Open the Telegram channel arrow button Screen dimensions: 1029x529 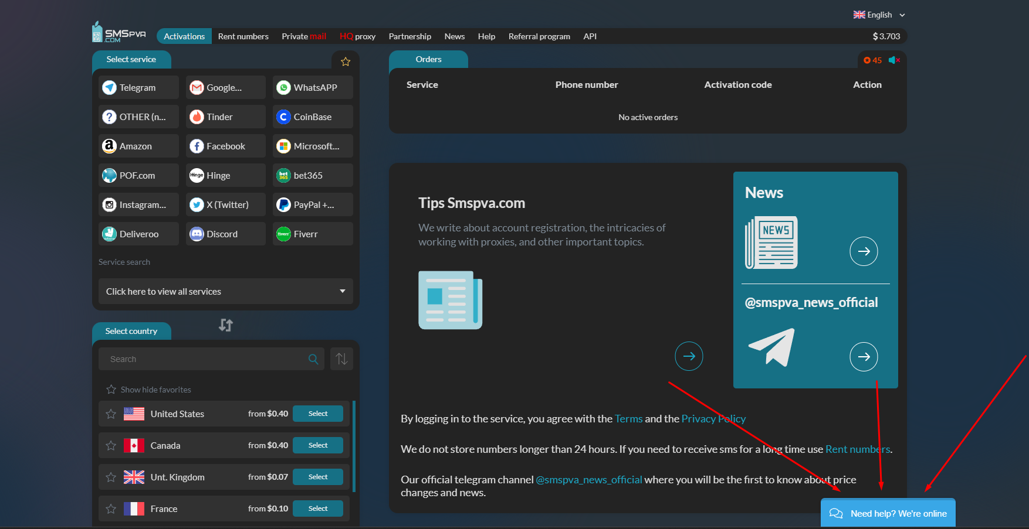tap(864, 357)
